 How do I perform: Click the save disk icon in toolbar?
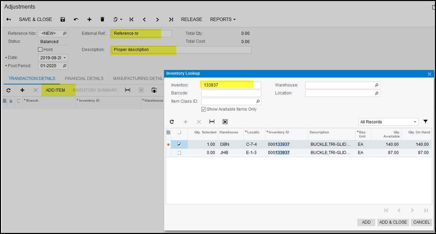(x=62, y=20)
